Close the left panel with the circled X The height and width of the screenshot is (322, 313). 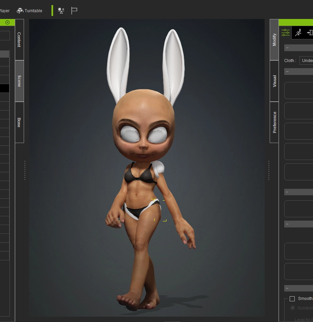pos(7,22)
